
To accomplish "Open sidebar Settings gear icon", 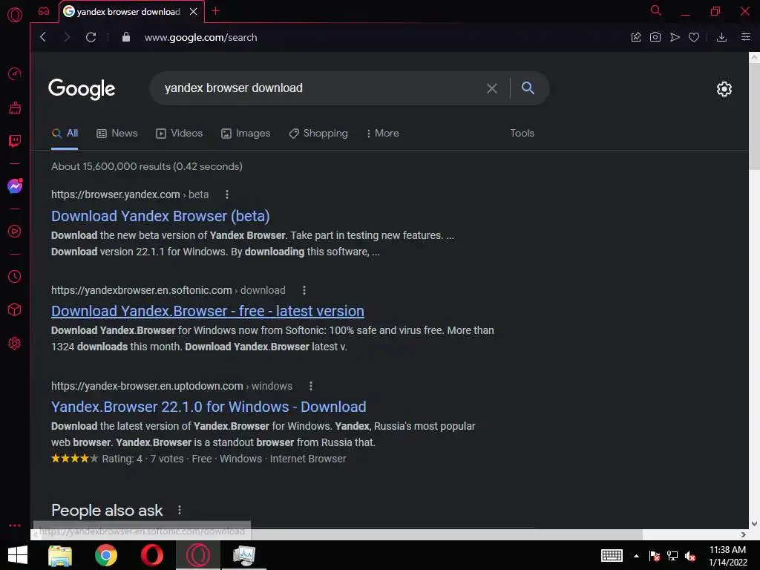I will tap(15, 343).
